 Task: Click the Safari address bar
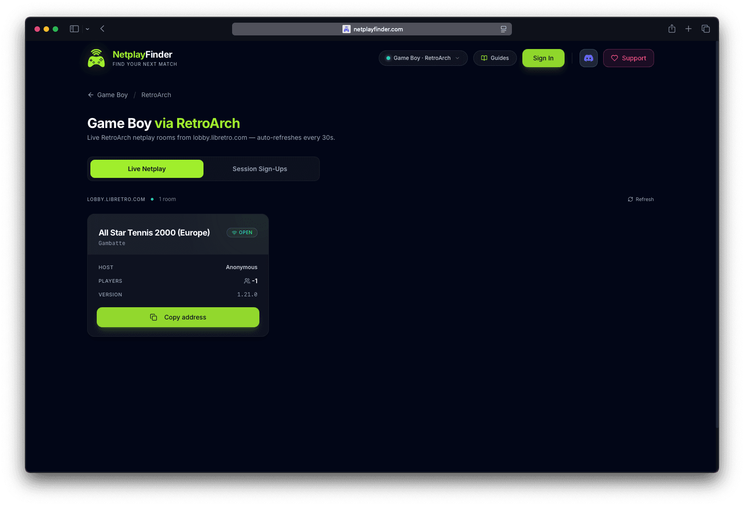point(372,29)
